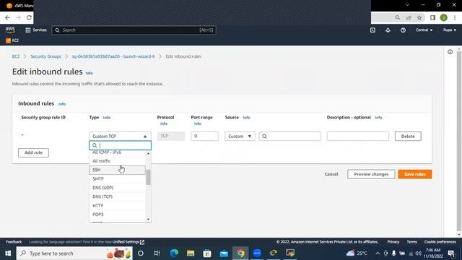Screen dimensions: 462x260
Task: Open browser zoom magnifier icon
Action: point(398,17)
